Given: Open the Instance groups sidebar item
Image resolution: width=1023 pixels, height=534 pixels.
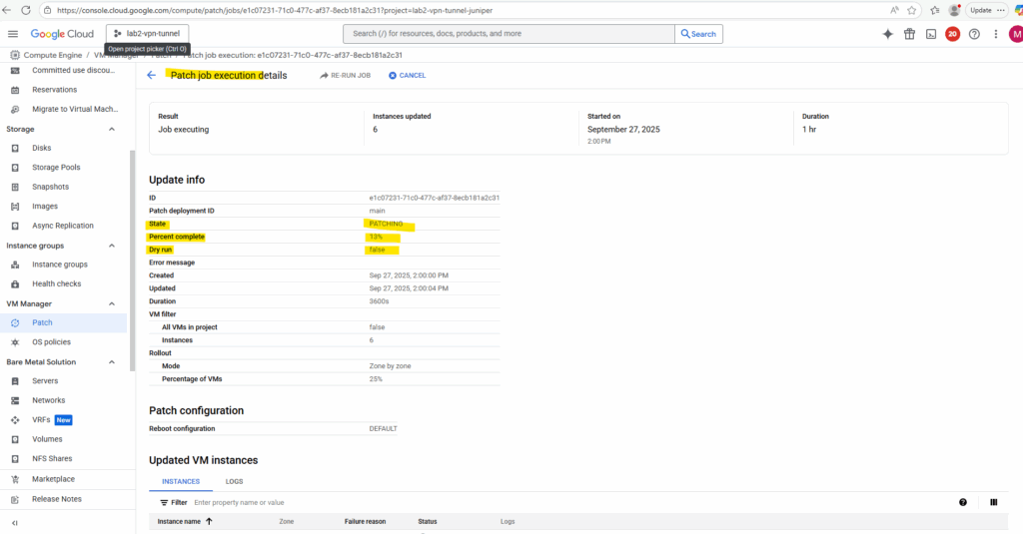Looking at the screenshot, I should pyautogui.click(x=59, y=265).
